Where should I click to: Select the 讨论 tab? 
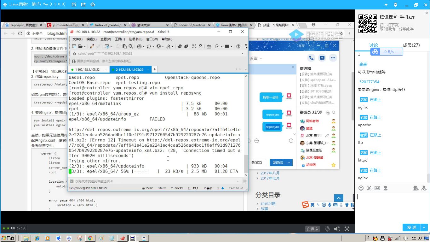click(373, 45)
